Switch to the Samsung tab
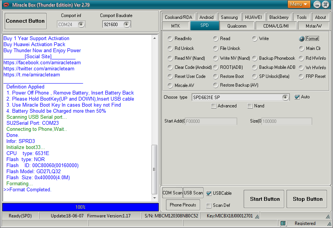The height and width of the screenshot is (228, 333). [x=229, y=17]
